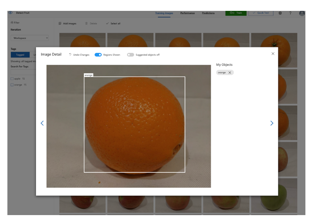Toggle the Regions Shown switch off
This screenshot has height=221, width=312.
click(98, 55)
